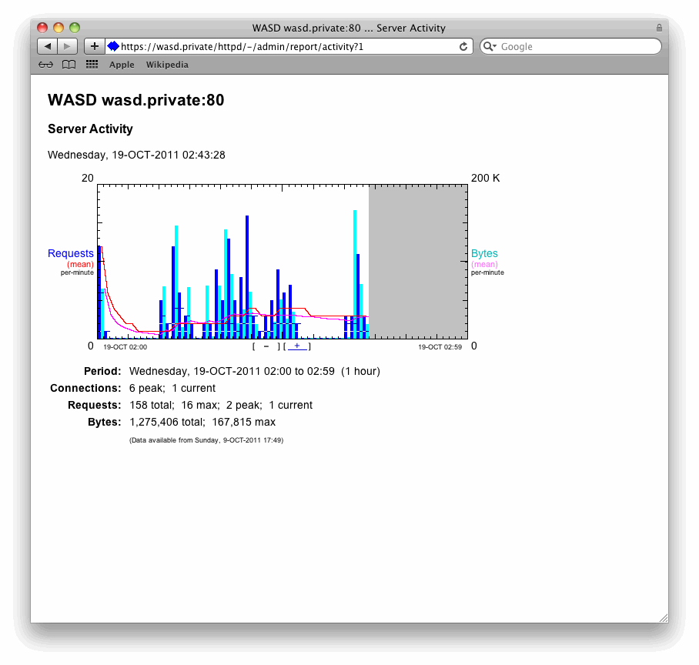The width and height of the screenshot is (699, 665).
Task: Click the plus link under the graph
Action: click(297, 347)
